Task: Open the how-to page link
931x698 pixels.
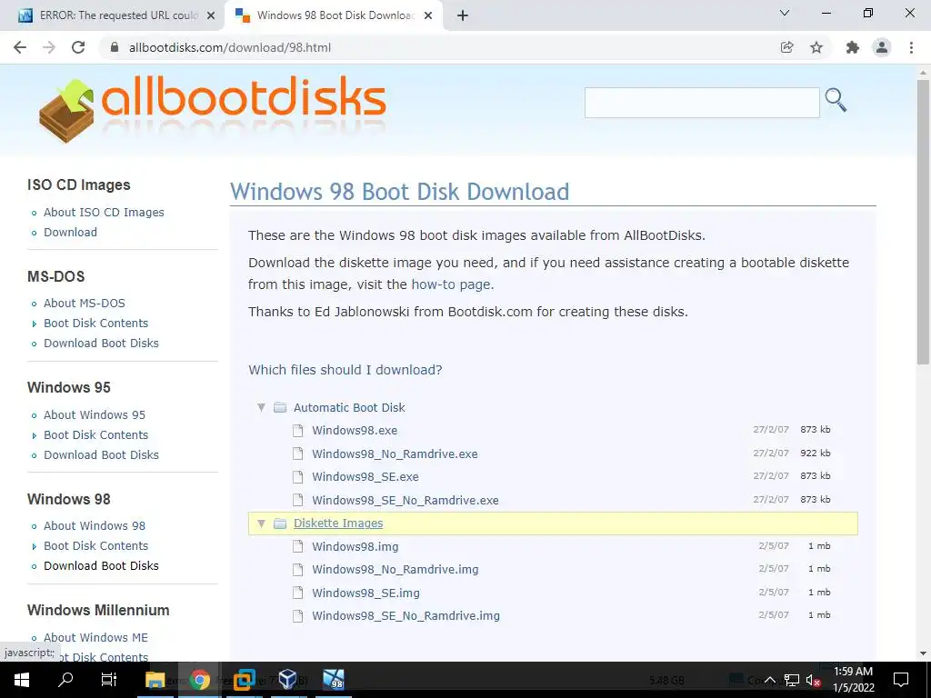Action: [x=451, y=284]
